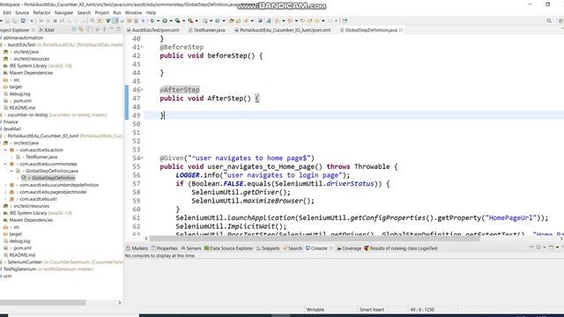
Task: Click the editor horizontal scrollbar
Action: [315, 239]
